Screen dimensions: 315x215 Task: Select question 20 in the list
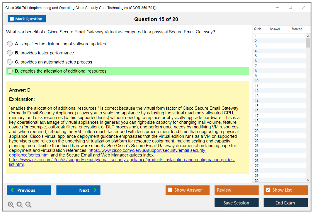coord(256,131)
